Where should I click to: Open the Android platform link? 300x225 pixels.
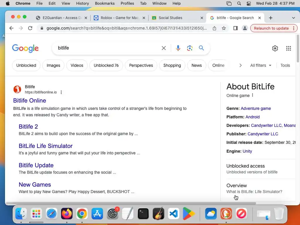coord(253,117)
